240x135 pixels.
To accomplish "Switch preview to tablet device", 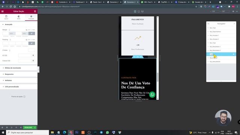I will point(139,11).
